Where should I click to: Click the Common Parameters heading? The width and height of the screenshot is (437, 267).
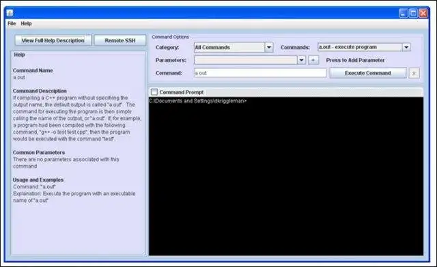click(x=39, y=152)
